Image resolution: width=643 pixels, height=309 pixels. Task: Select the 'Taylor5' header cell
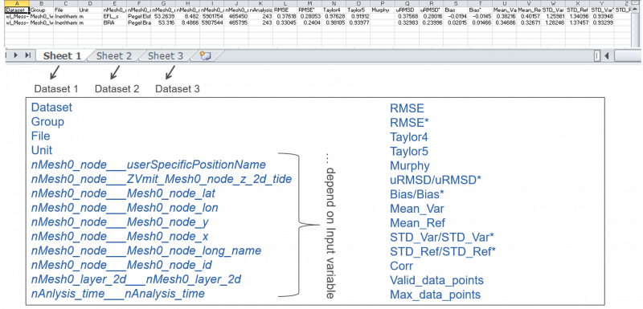pyautogui.click(x=358, y=9)
